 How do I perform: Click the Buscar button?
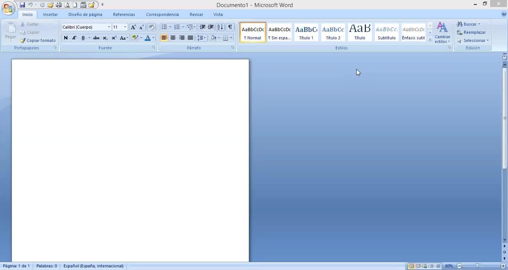coord(469,24)
